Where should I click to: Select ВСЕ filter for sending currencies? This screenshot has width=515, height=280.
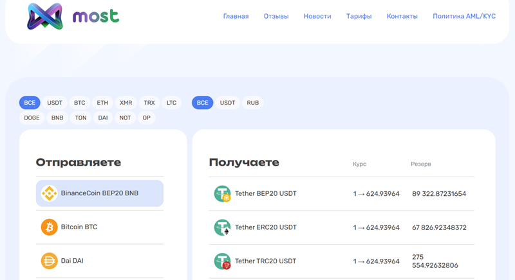30,103
